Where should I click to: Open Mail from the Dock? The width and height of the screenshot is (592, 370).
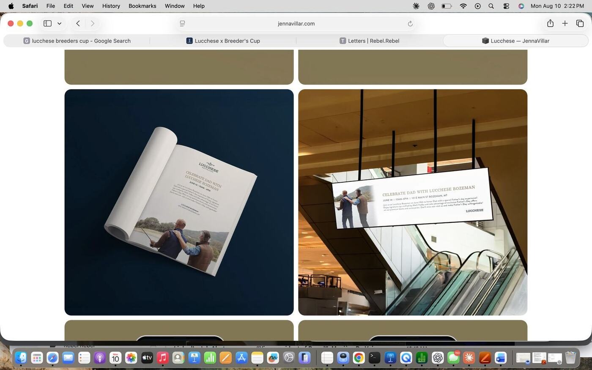(x=68, y=358)
